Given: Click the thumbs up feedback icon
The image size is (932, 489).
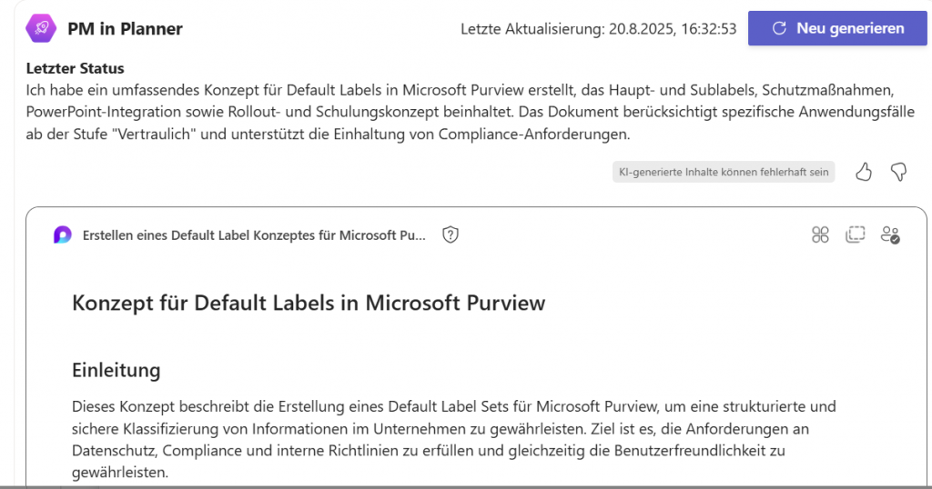Looking at the screenshot, I should (864, 172).
